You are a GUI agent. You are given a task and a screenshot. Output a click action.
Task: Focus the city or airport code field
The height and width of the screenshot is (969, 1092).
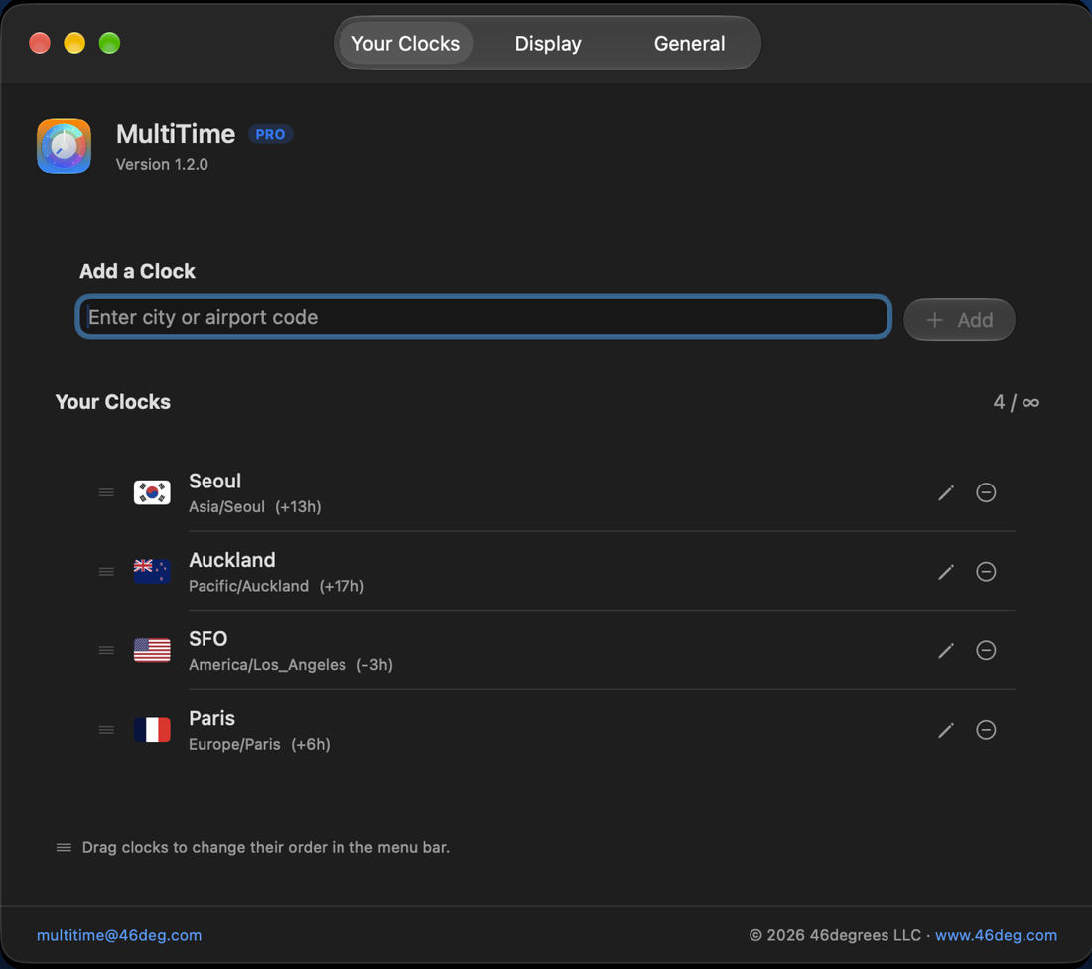pos(483,317)
